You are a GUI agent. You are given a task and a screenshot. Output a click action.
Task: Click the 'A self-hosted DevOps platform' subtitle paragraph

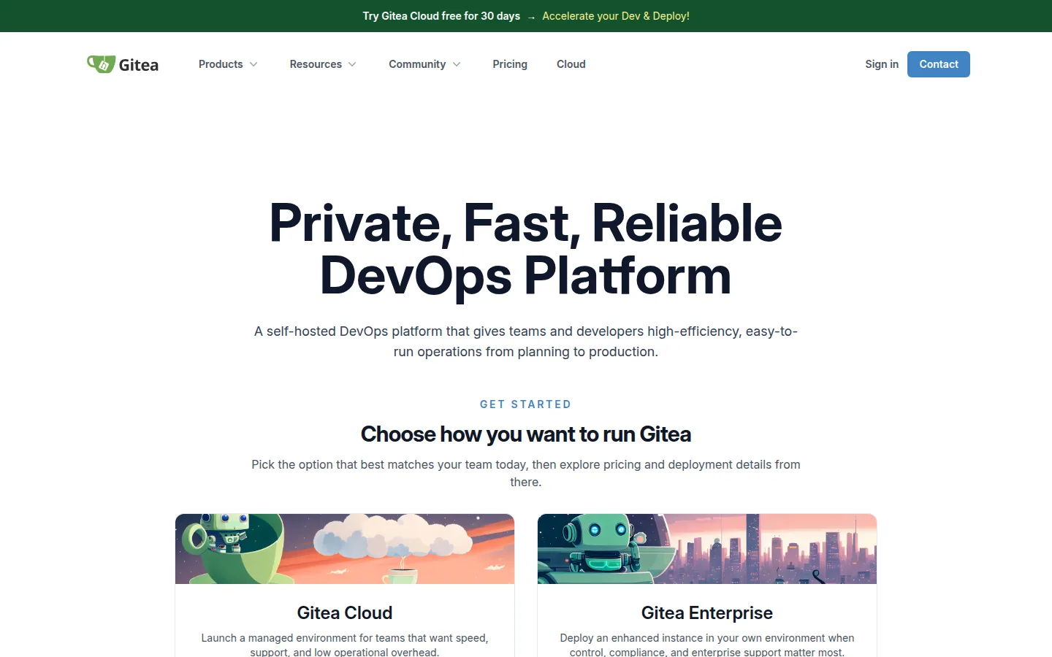[526, 342]
